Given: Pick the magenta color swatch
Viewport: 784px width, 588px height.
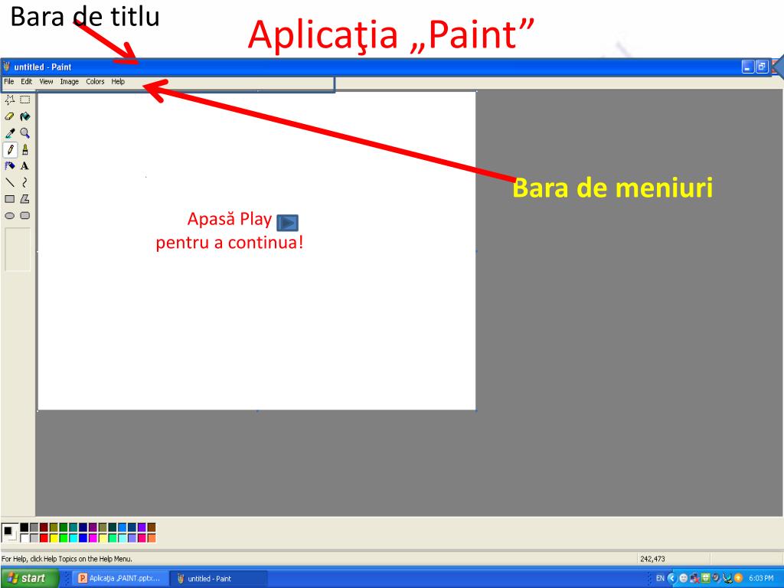Looking at the screenshot, I should point(93,538).
